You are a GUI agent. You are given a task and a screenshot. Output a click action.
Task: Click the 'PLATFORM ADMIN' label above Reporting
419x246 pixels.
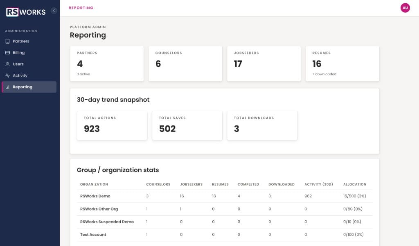coord(88,27)
